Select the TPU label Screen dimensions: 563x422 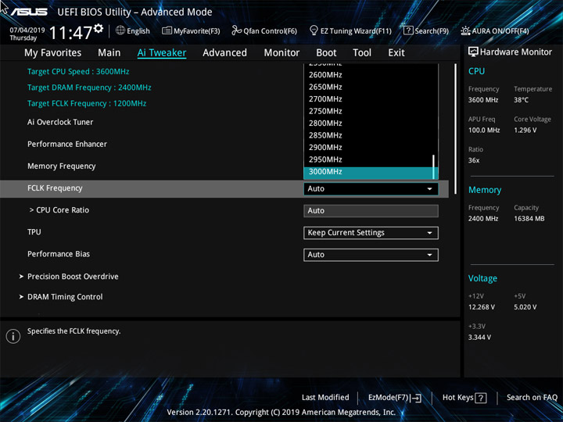(34, 232)
